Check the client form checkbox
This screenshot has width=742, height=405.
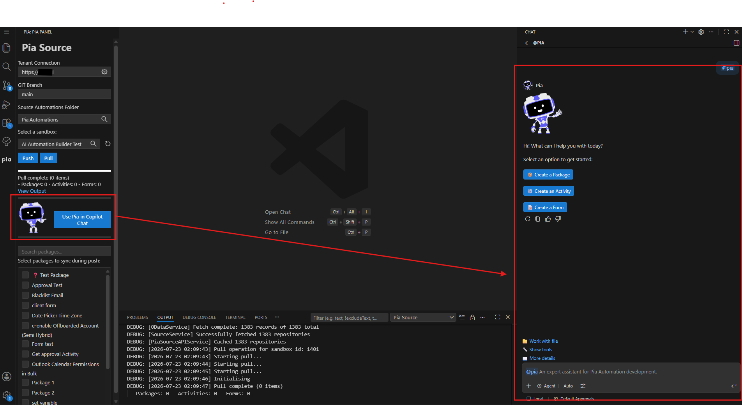click(25, 305)
